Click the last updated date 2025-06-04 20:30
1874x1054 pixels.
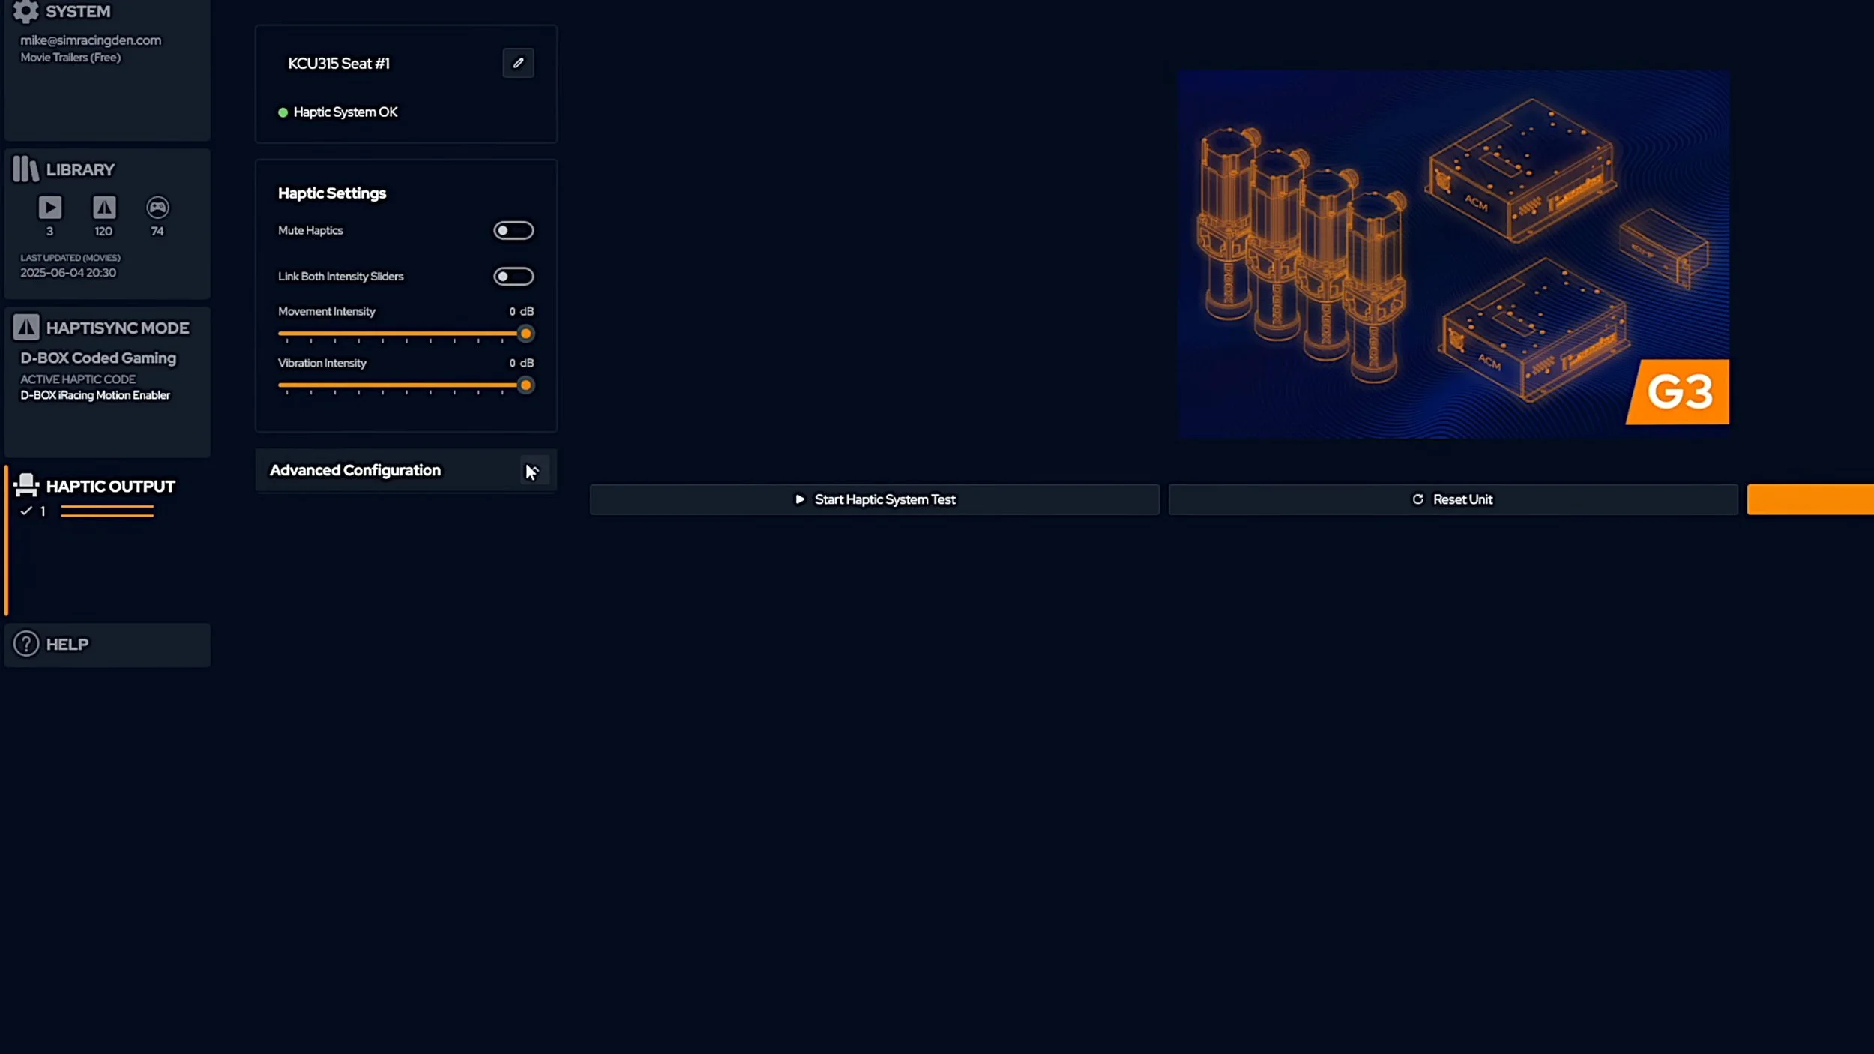(68, 273)
